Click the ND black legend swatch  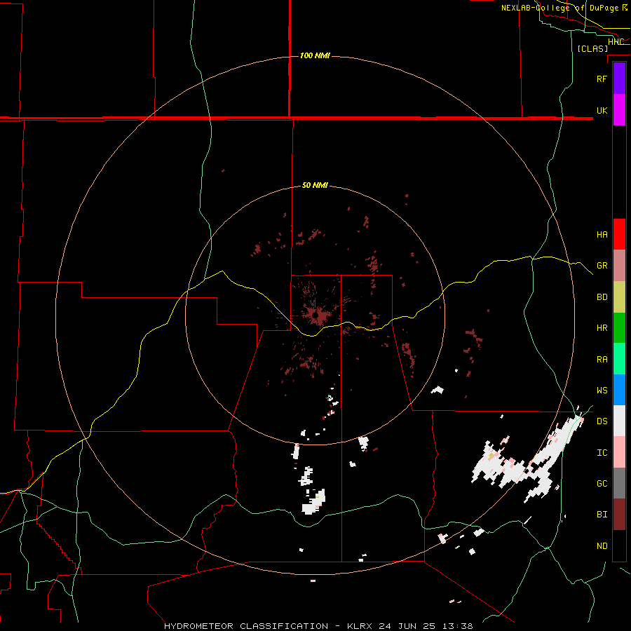coord(619,545)
